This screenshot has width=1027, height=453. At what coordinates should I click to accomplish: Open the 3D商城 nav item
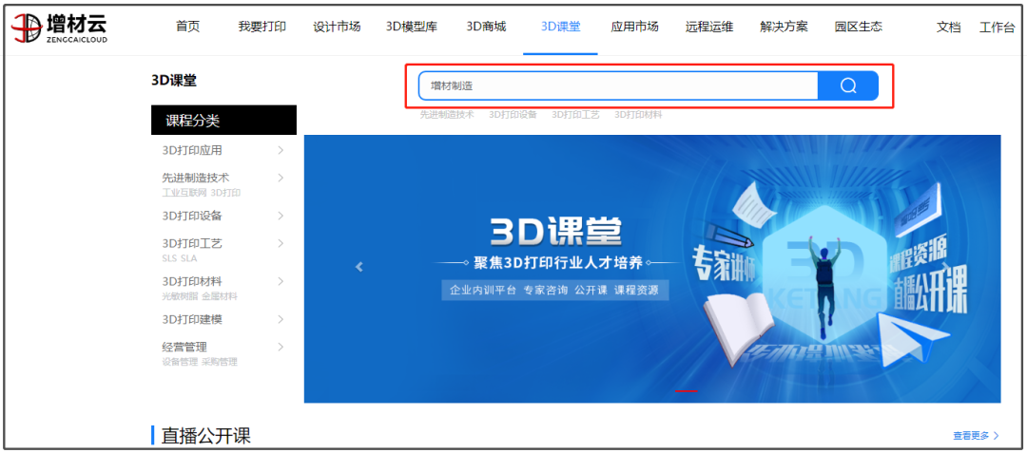(486, 27)
